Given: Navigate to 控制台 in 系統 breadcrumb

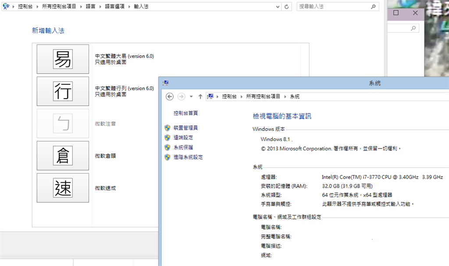Looking at the screenshot, I should coord(229,97).
